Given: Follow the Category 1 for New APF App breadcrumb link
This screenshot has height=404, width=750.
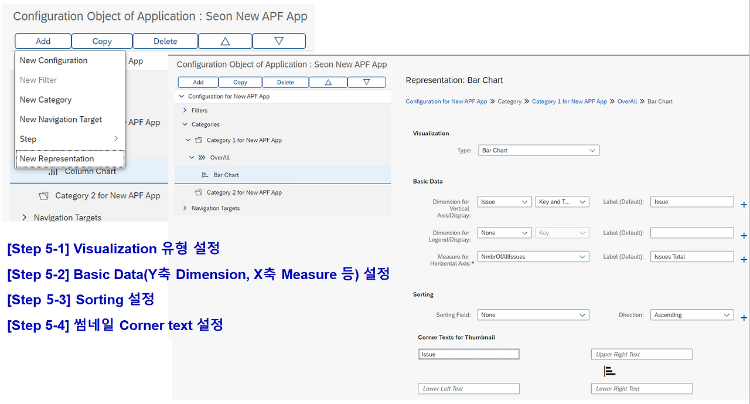Looking at the screenshot, I should 570,101.
